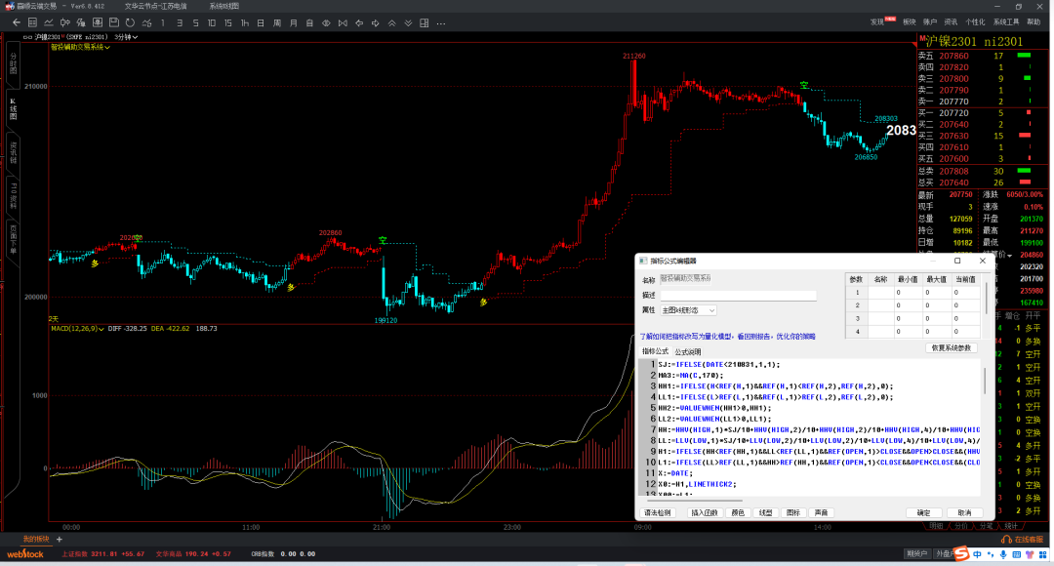The image size is (1054, 566).
Task: Select the 页面下单 side tab
Action: [x=13, y=240]
